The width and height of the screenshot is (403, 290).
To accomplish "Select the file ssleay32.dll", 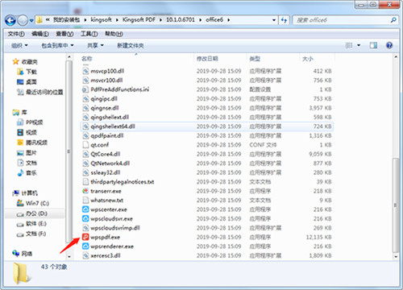I will tap(206, 172).
